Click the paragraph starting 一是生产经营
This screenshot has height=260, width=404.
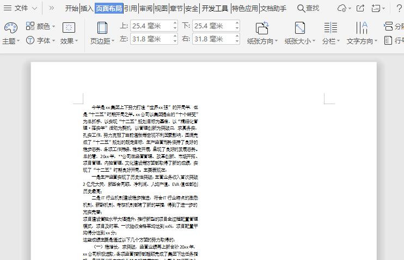click(x=140, y=184)
